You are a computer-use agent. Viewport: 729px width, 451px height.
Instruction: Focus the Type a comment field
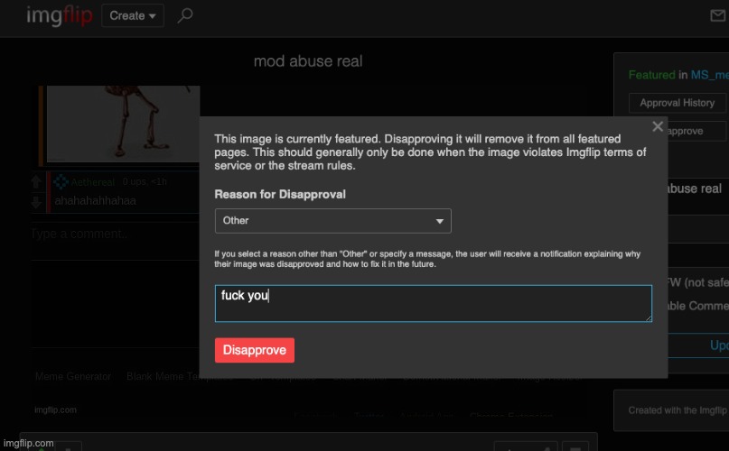point(117,235)
